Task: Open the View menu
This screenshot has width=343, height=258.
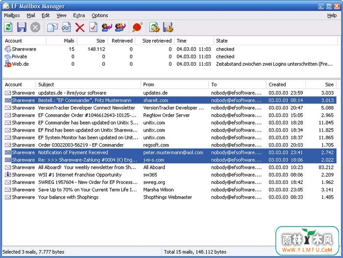Action: pos(61,15)
